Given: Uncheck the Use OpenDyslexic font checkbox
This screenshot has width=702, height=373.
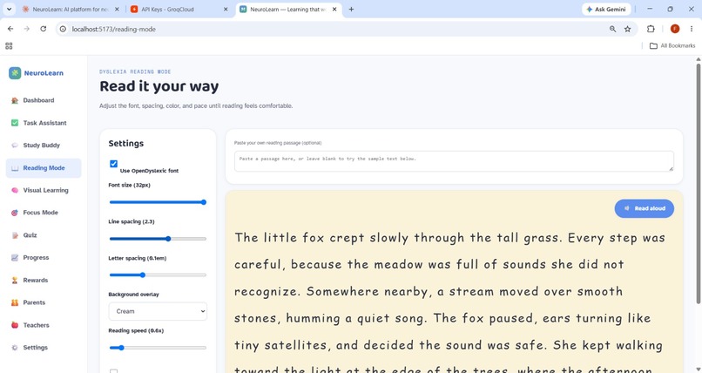Looking at the screenshot, I should coord(114,164).
